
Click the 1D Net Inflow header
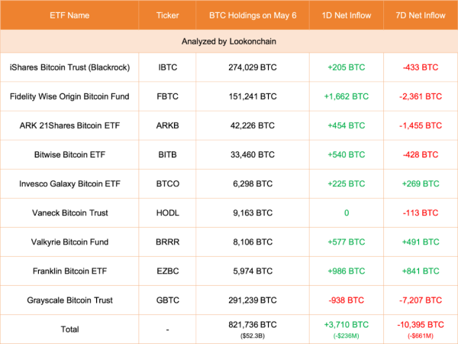pyautogui.click(x=347, y=15)
